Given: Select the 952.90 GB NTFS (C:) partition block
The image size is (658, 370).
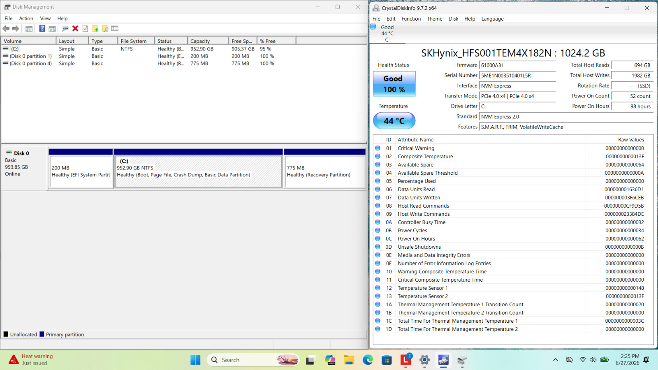Looking at the screenshot, I should pyautogui.click(x=199, y=171).
